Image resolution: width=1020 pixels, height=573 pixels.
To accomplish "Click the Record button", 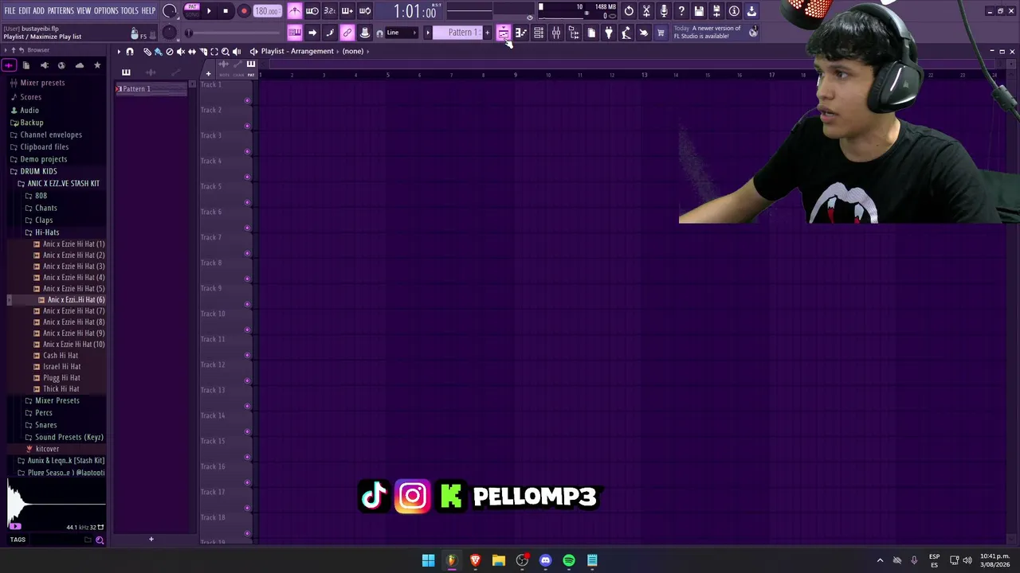I will click(244, 11).
